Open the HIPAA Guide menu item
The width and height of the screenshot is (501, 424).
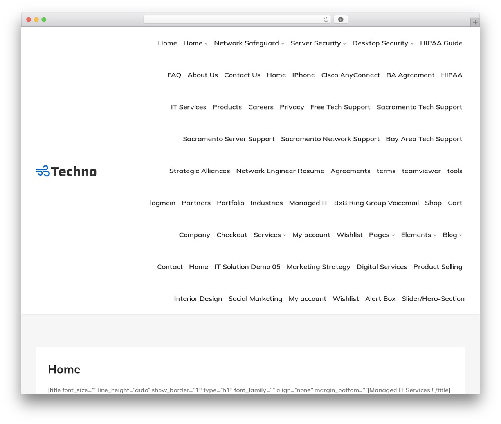(441, 43)
